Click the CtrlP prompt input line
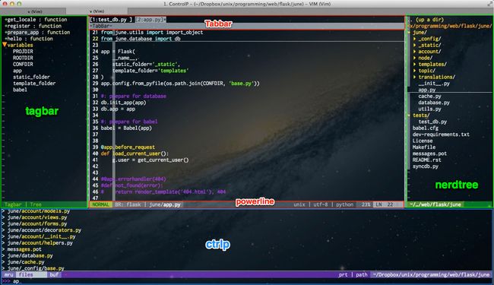Viewport: 494px width, 285px height. pyautogui.click(x=247, y=281)
